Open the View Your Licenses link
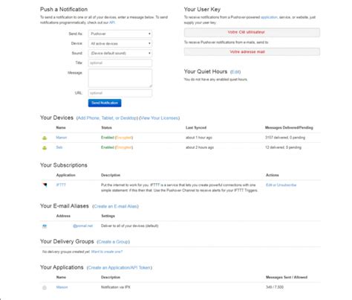Viewport: 352px width, 300px height. (160, 118)
